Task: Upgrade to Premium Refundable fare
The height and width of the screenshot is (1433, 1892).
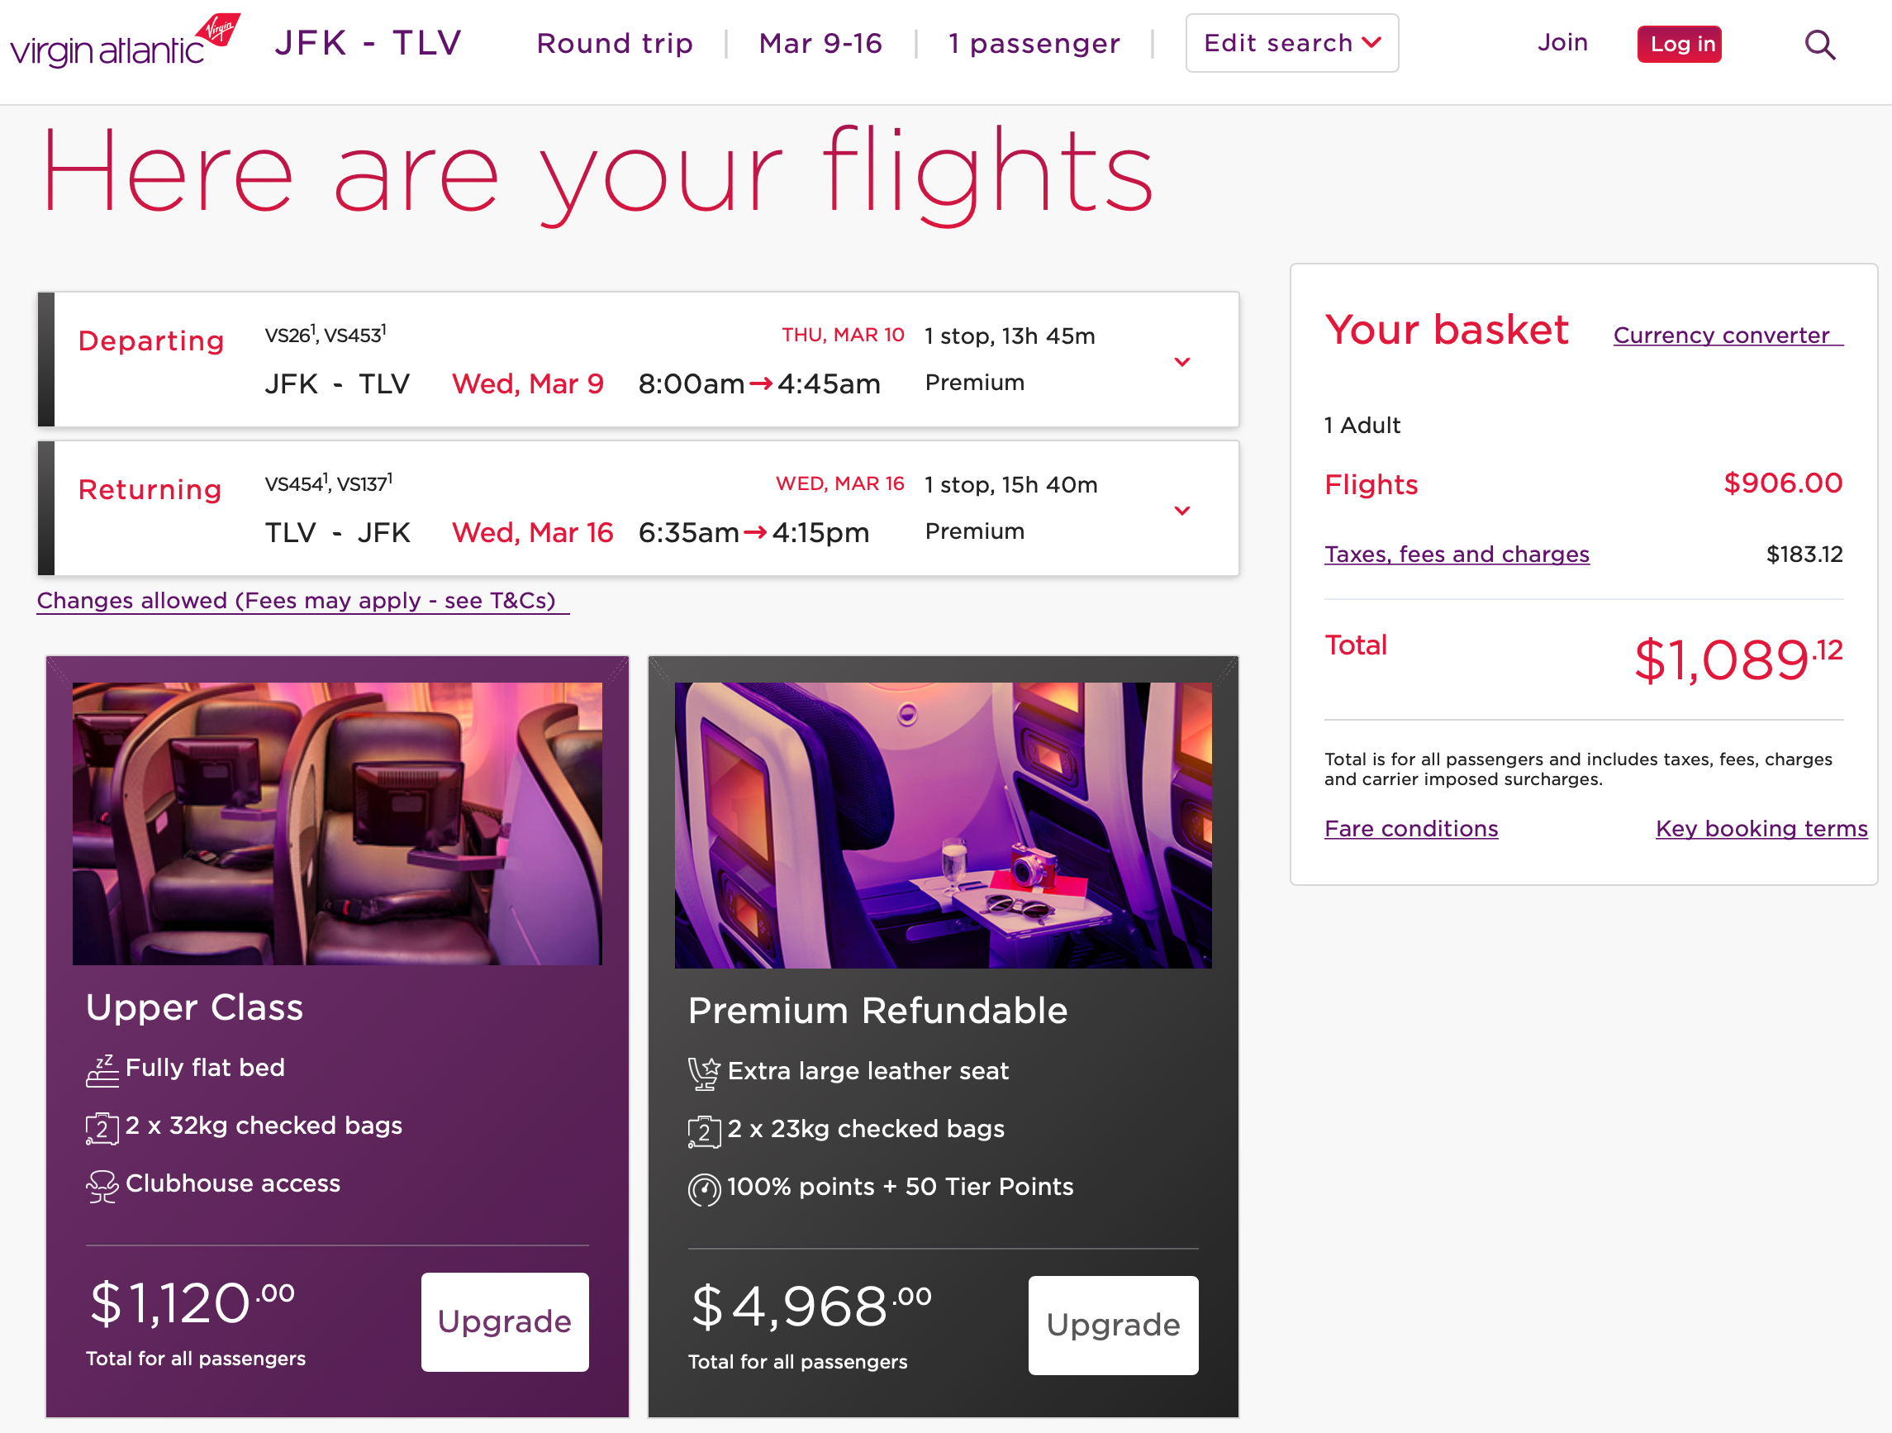Action: click(x=1113, y=1326)
